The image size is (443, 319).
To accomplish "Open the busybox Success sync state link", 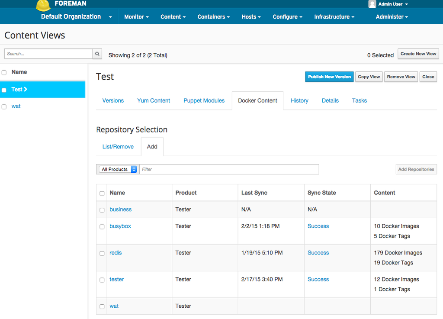I will [x=318, y=226].
